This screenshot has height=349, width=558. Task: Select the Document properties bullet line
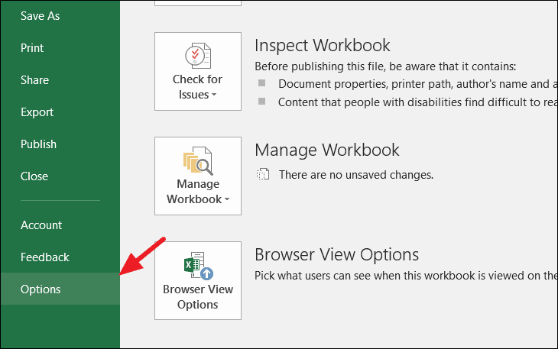pyautogui.click(x=413, y=84)
